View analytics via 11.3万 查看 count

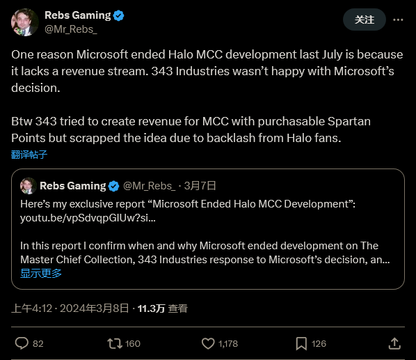(163, 308)
